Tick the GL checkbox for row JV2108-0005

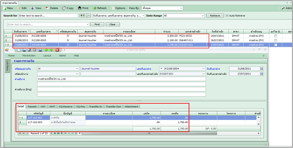(275, 40)
